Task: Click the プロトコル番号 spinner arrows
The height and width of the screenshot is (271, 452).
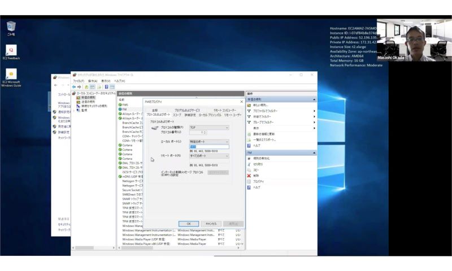Action: (x=205, y=133)
